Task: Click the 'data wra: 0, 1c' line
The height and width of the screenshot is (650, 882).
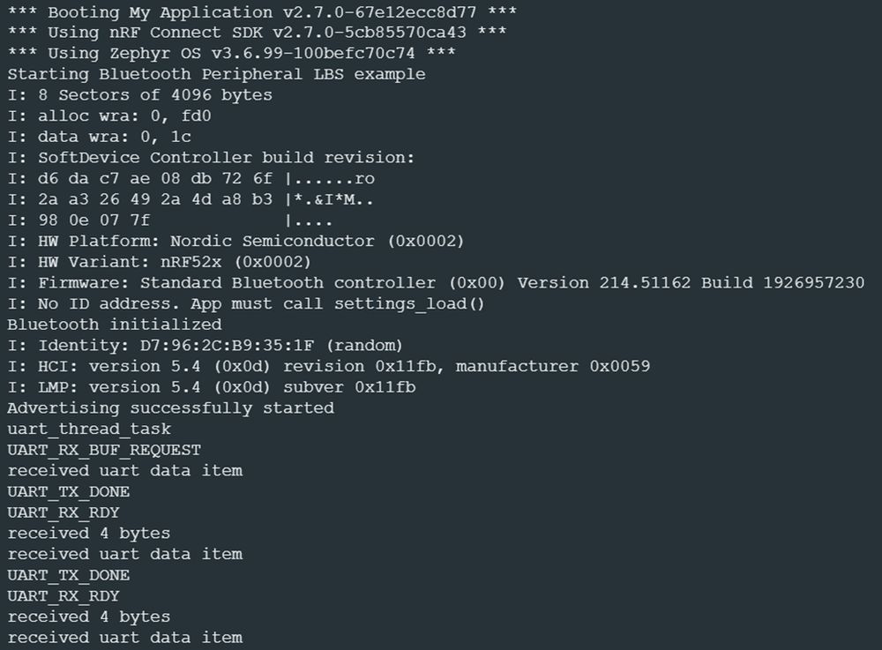Action: click(100, 138)
